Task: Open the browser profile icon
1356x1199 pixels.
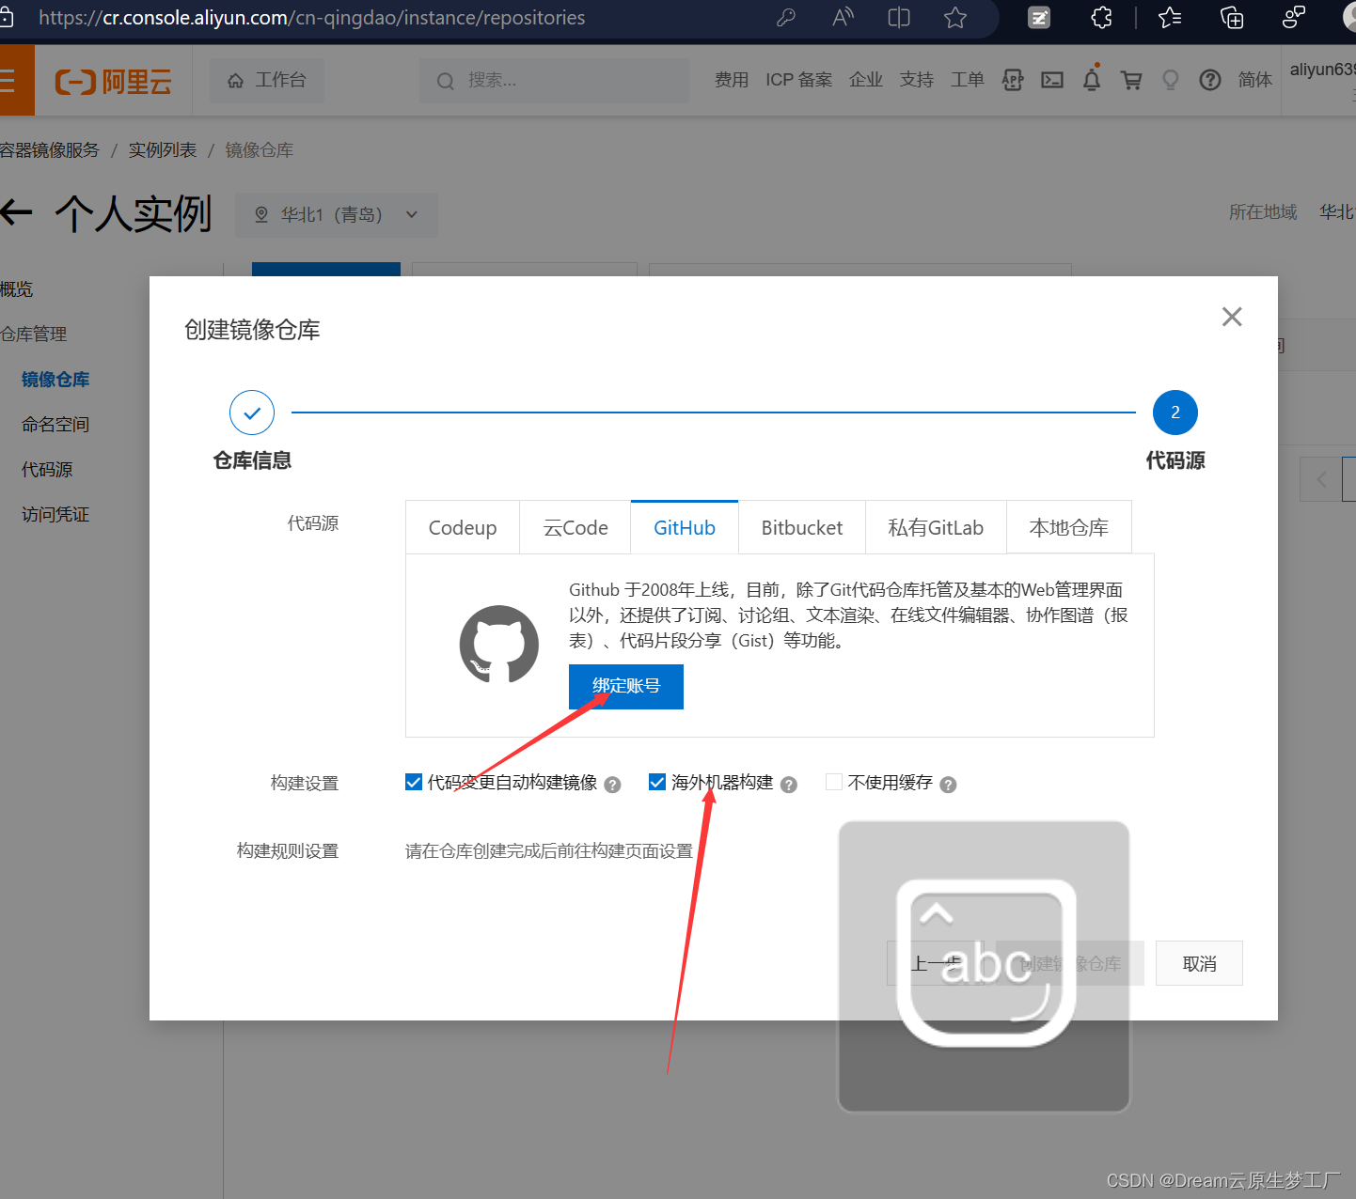Action: pos(1349,16)
